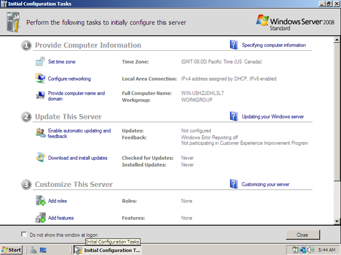The height and width of the screenshot is (255, 341).
Task: Click help icon beside Specifying computer information
Action: click(x=234, y=45)
